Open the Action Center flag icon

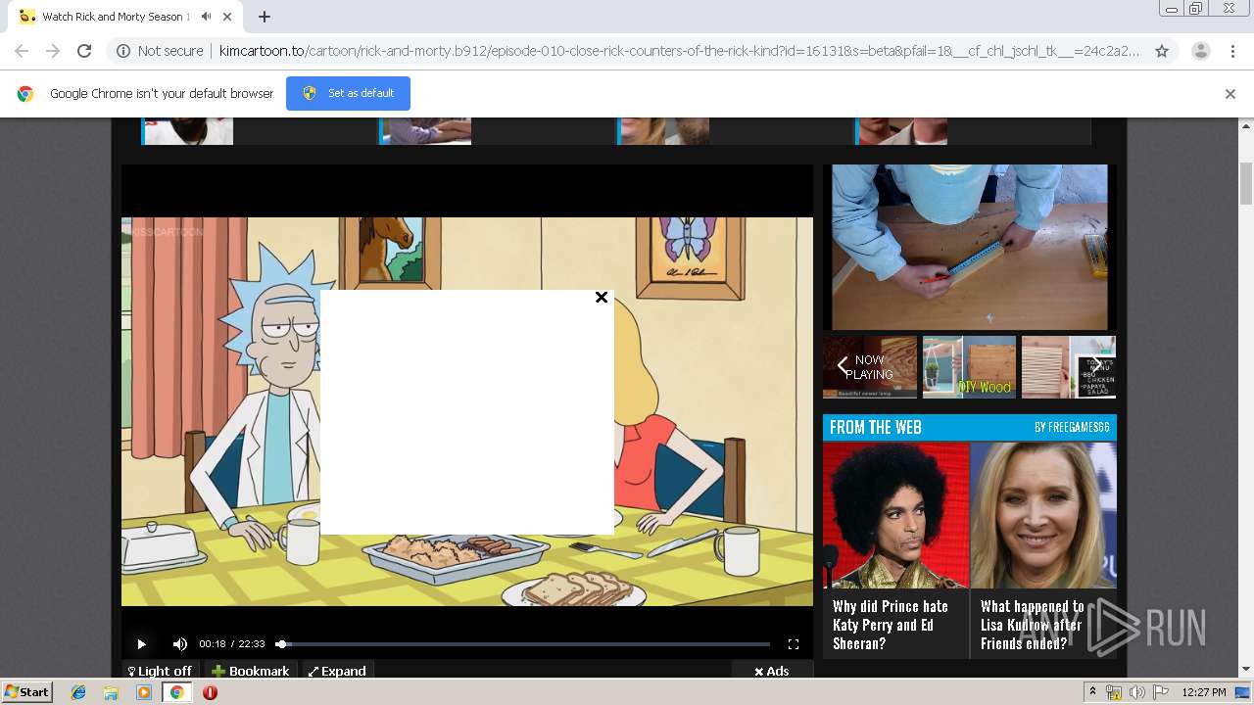tap(1160, 692)
